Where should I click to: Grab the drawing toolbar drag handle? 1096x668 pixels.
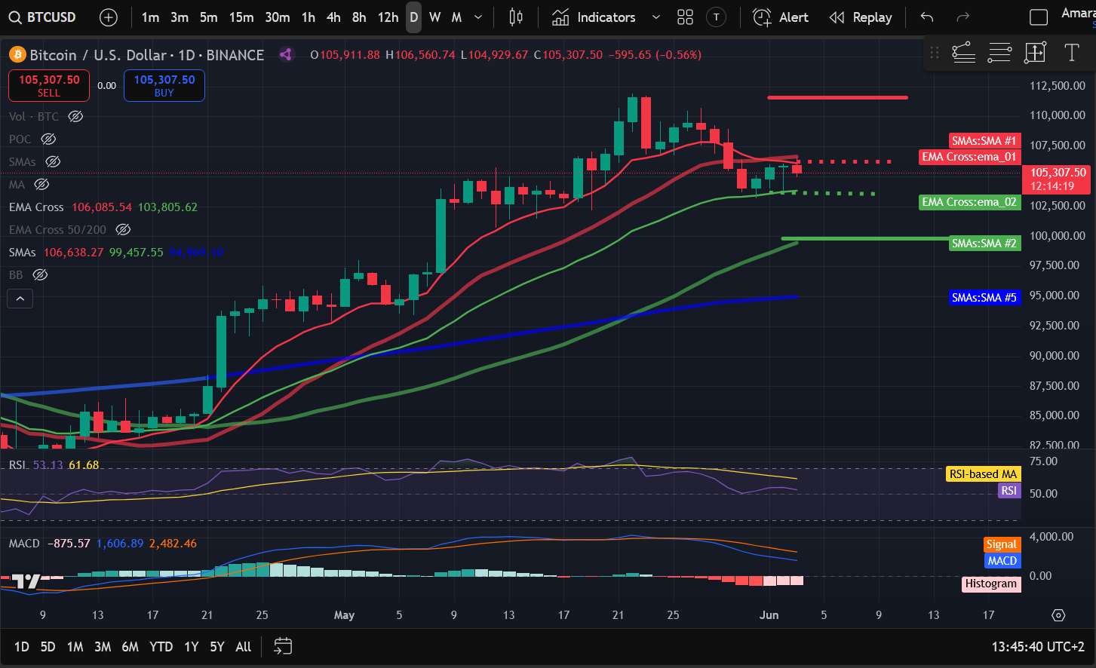tap(935, 53)
